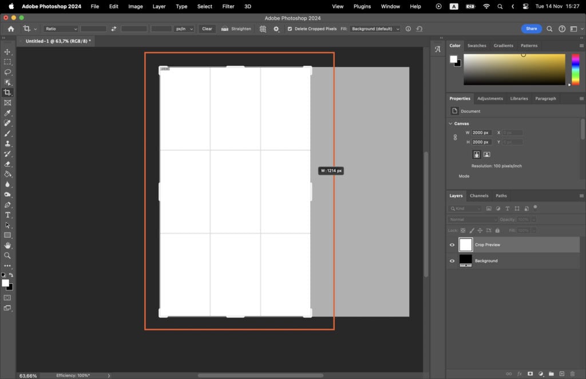
Task: Select the Type tool
Action: (7, 215)
